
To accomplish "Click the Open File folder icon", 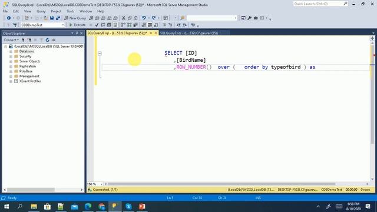I will (45, 18).
